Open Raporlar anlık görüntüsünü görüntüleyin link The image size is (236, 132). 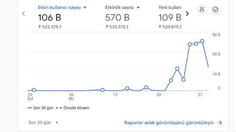pos(169,123)
